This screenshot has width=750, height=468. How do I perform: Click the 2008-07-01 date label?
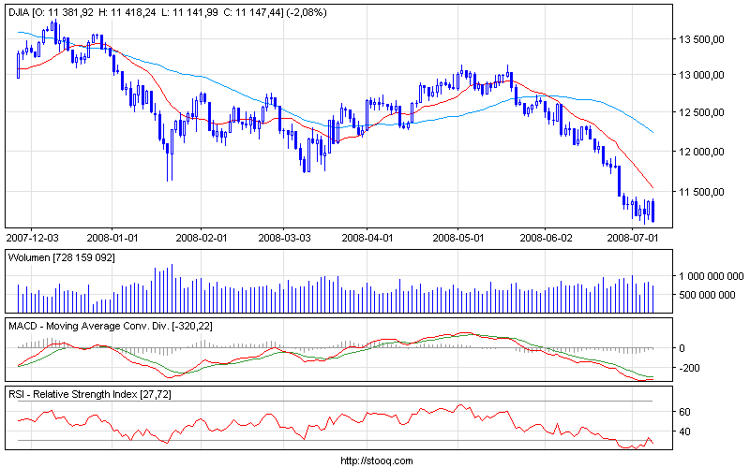tap(632, 238)
